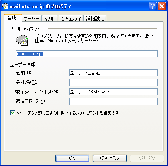Open the サーバー tab
The height and width of the screenshot is (166, 168).
pos(32,18)
